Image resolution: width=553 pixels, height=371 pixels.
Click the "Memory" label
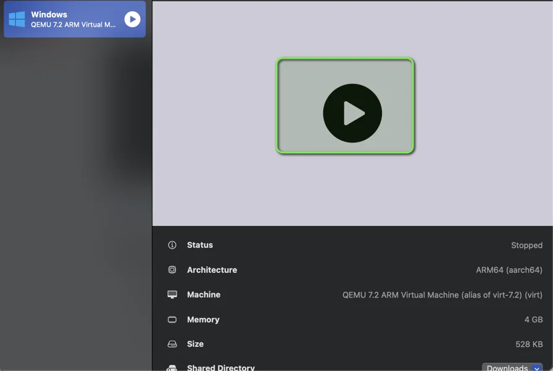(203, 320)
